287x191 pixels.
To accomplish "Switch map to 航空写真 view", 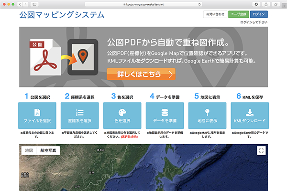I will (x=48, y=150).
